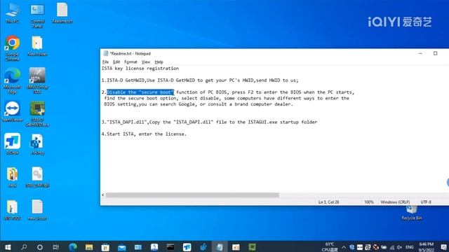
Task: Click the highlighted "Disable the secure boot" text
Action: (x=140, y=92)
